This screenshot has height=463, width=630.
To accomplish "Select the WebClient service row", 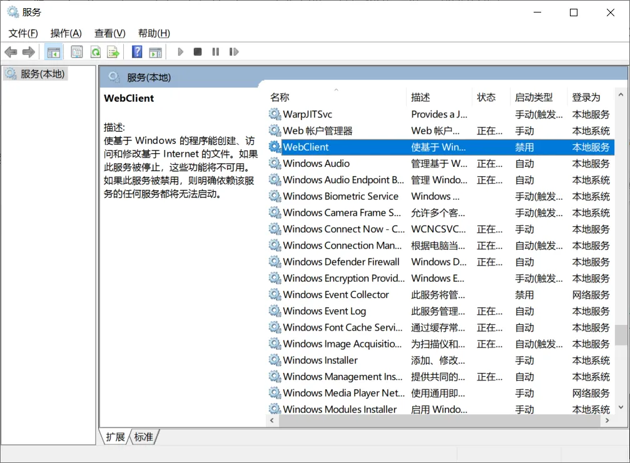I will [x=440, y=147].
